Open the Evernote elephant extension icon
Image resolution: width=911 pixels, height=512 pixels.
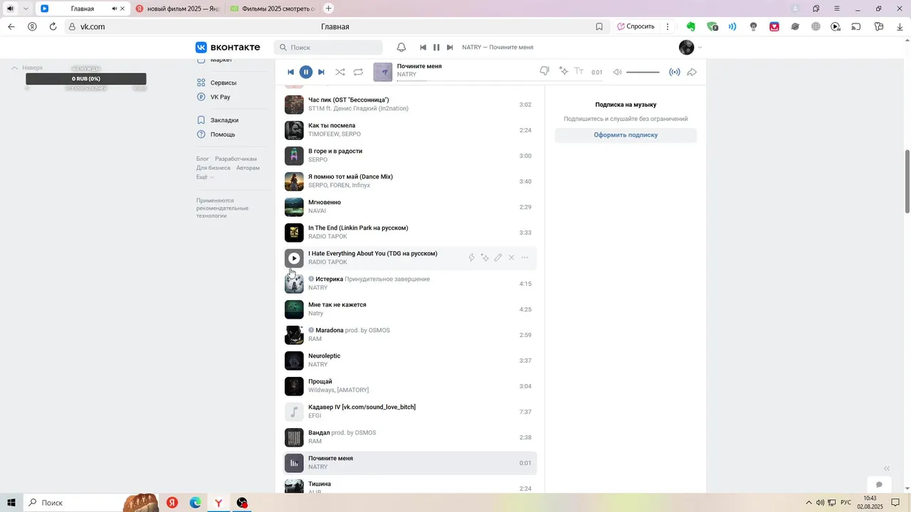[x=690, y=26]
